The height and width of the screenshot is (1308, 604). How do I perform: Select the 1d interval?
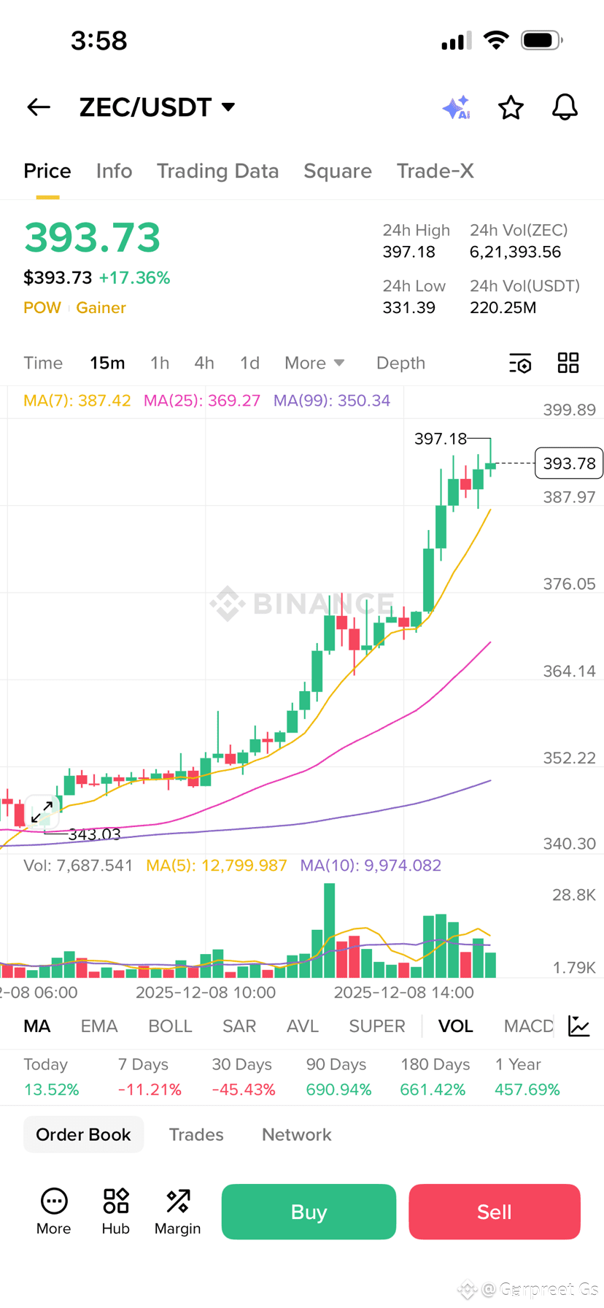(x=249, y=363)
